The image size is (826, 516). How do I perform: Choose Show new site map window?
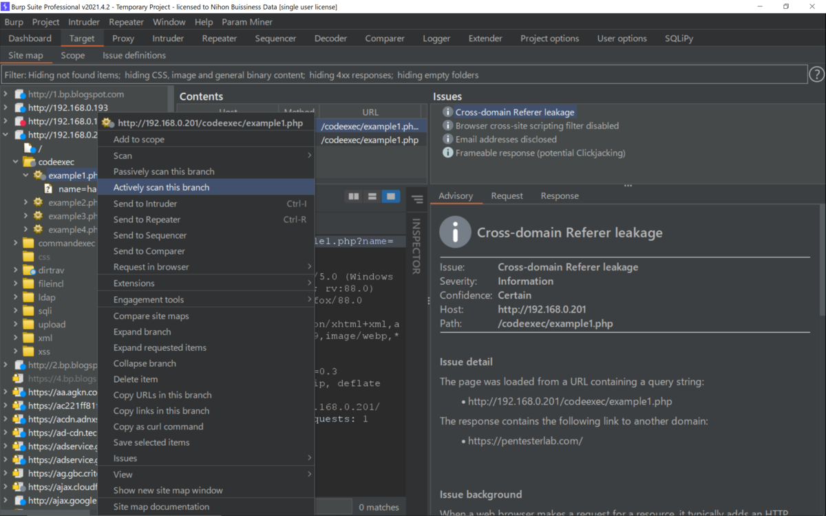[x=206, y=491]
